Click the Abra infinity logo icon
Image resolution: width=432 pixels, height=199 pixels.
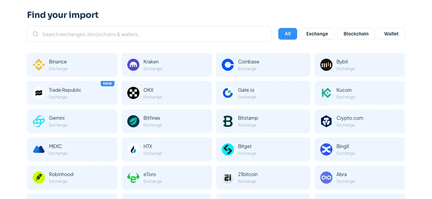click(x=326, y=177)
